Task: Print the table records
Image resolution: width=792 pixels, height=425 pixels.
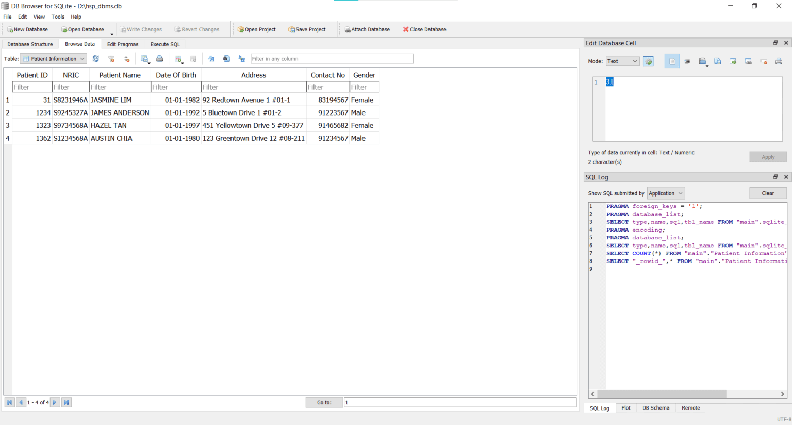Action: click(x=159, y=58)
